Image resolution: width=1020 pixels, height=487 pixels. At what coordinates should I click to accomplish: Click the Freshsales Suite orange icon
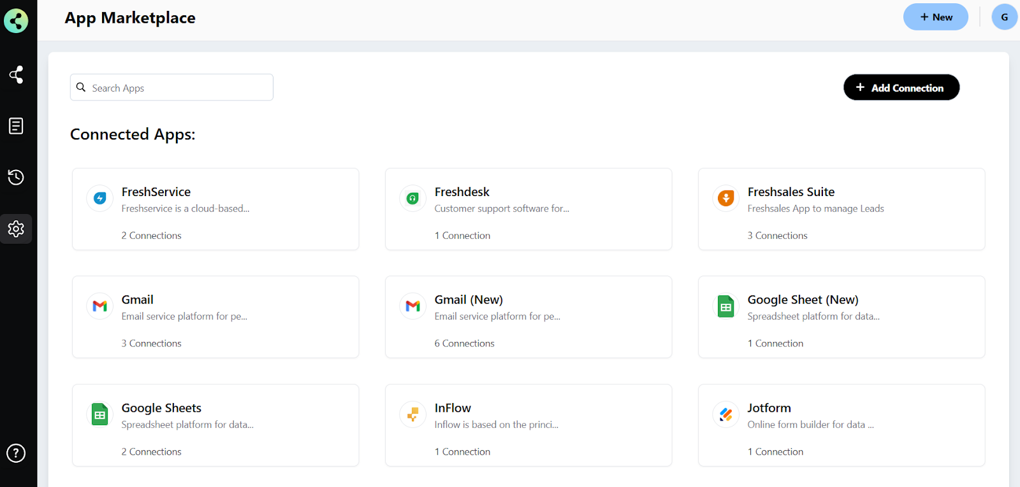coord(726,199)
